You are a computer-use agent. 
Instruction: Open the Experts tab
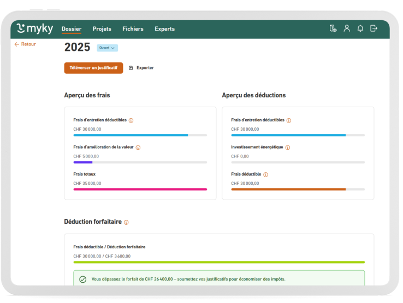164,29
